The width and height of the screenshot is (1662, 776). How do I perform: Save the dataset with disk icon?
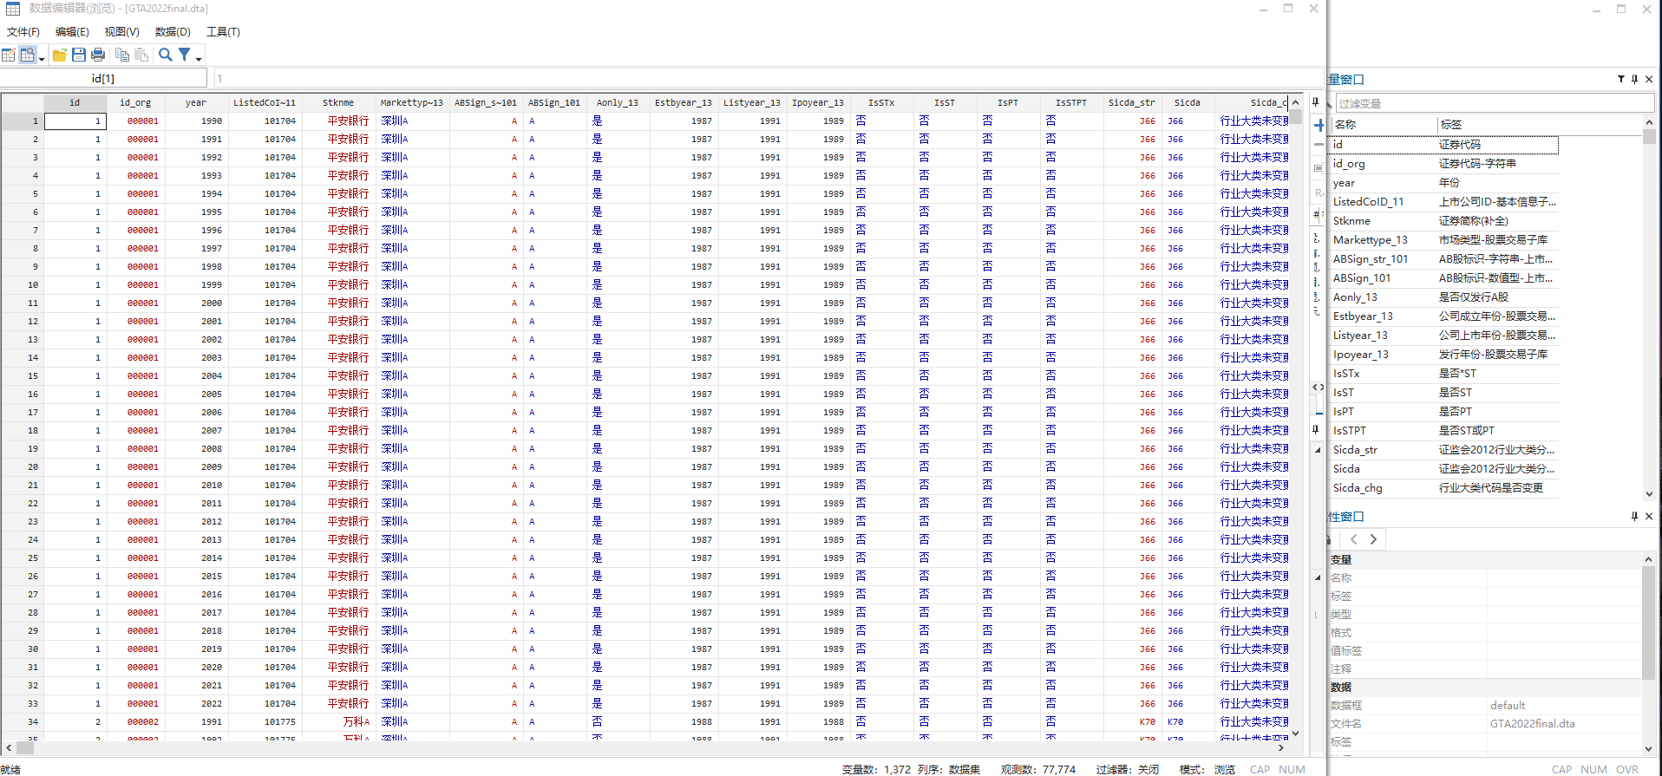[x=79, y=55]
